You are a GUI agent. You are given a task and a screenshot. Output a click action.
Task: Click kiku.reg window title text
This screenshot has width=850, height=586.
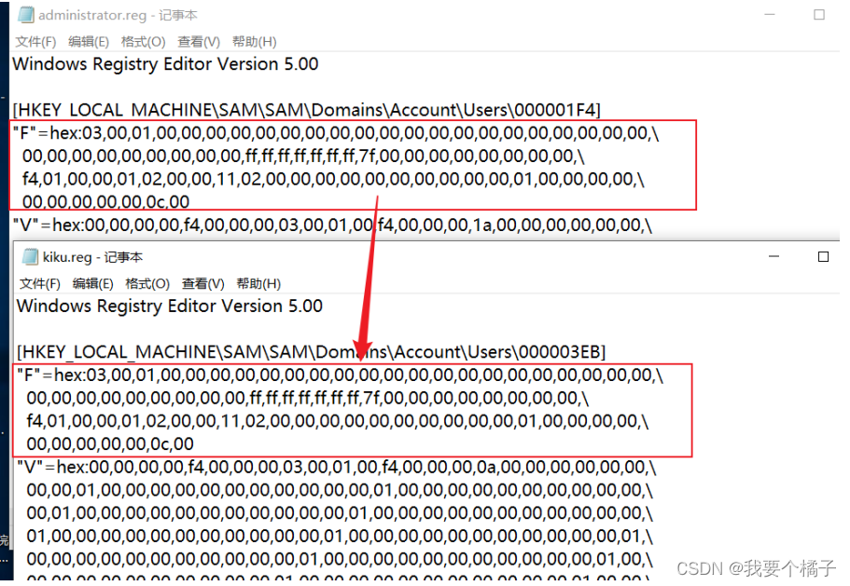click(92, 257)
